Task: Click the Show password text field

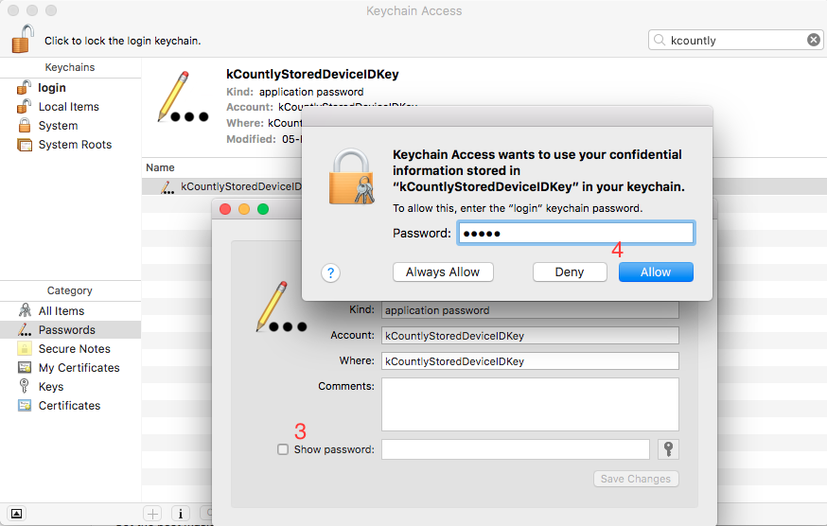Action: click(516, 449)
